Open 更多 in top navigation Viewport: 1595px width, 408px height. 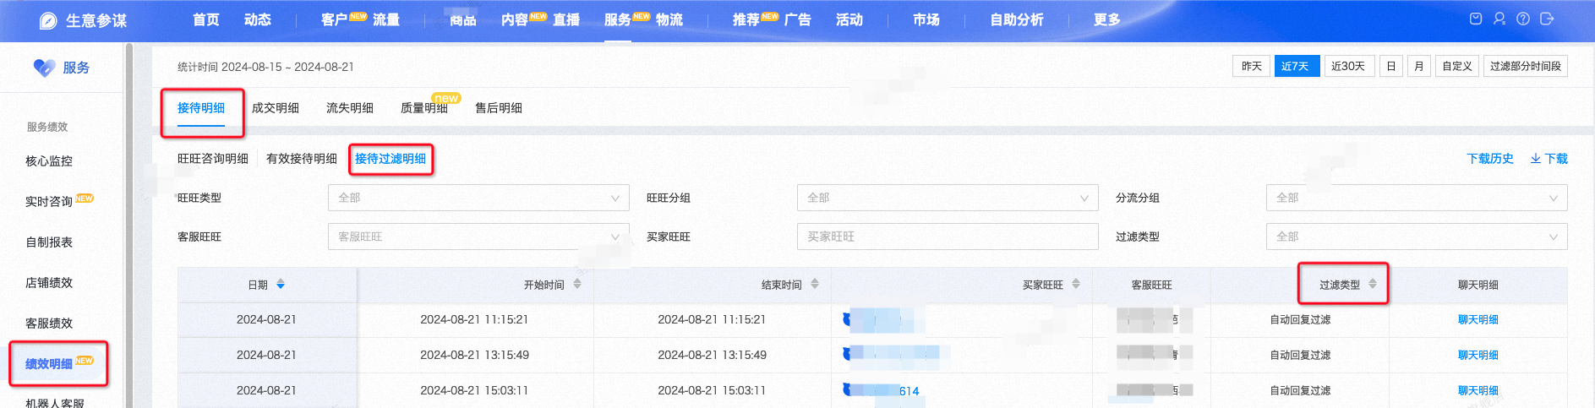tap(1107, 19)
